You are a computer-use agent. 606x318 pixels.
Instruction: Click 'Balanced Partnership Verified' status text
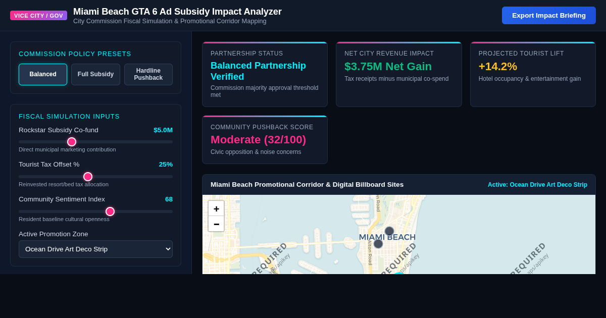(x=258, y=71)
